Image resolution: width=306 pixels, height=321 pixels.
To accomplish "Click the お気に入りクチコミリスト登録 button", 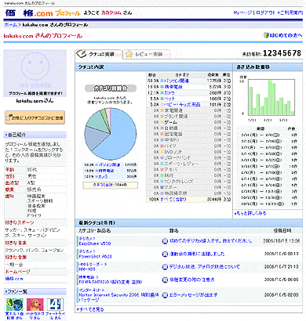I will tap(35, 117).
